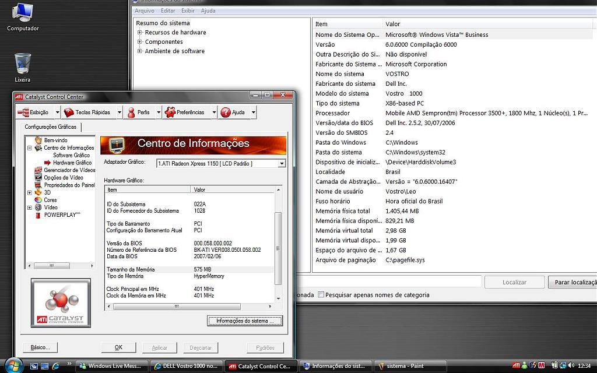Expand the Componentes node
597x373 pixels.
click(x=140, y=41)
